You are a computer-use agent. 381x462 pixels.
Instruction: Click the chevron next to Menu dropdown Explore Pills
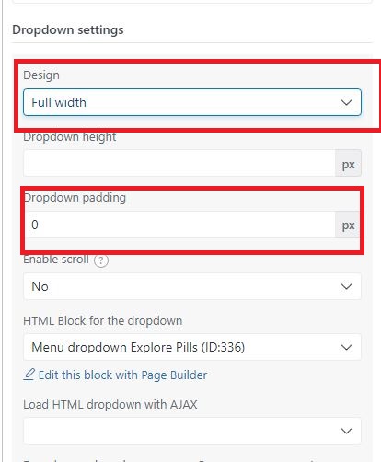346,348
